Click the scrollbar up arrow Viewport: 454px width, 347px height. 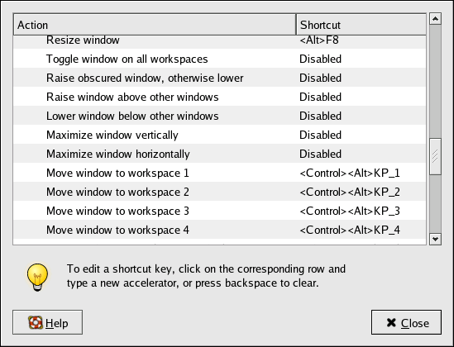(435, 19)
